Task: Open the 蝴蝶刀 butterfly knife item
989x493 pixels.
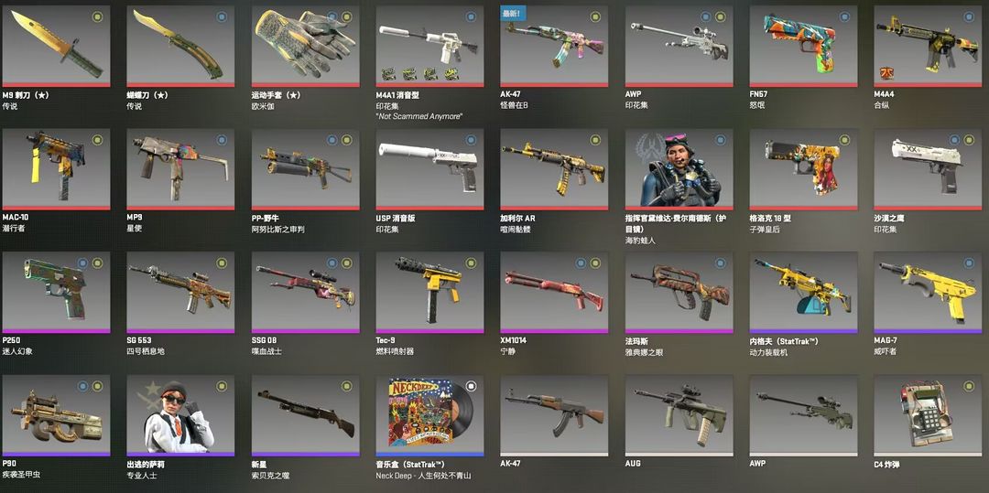Action: pos(180,46)
